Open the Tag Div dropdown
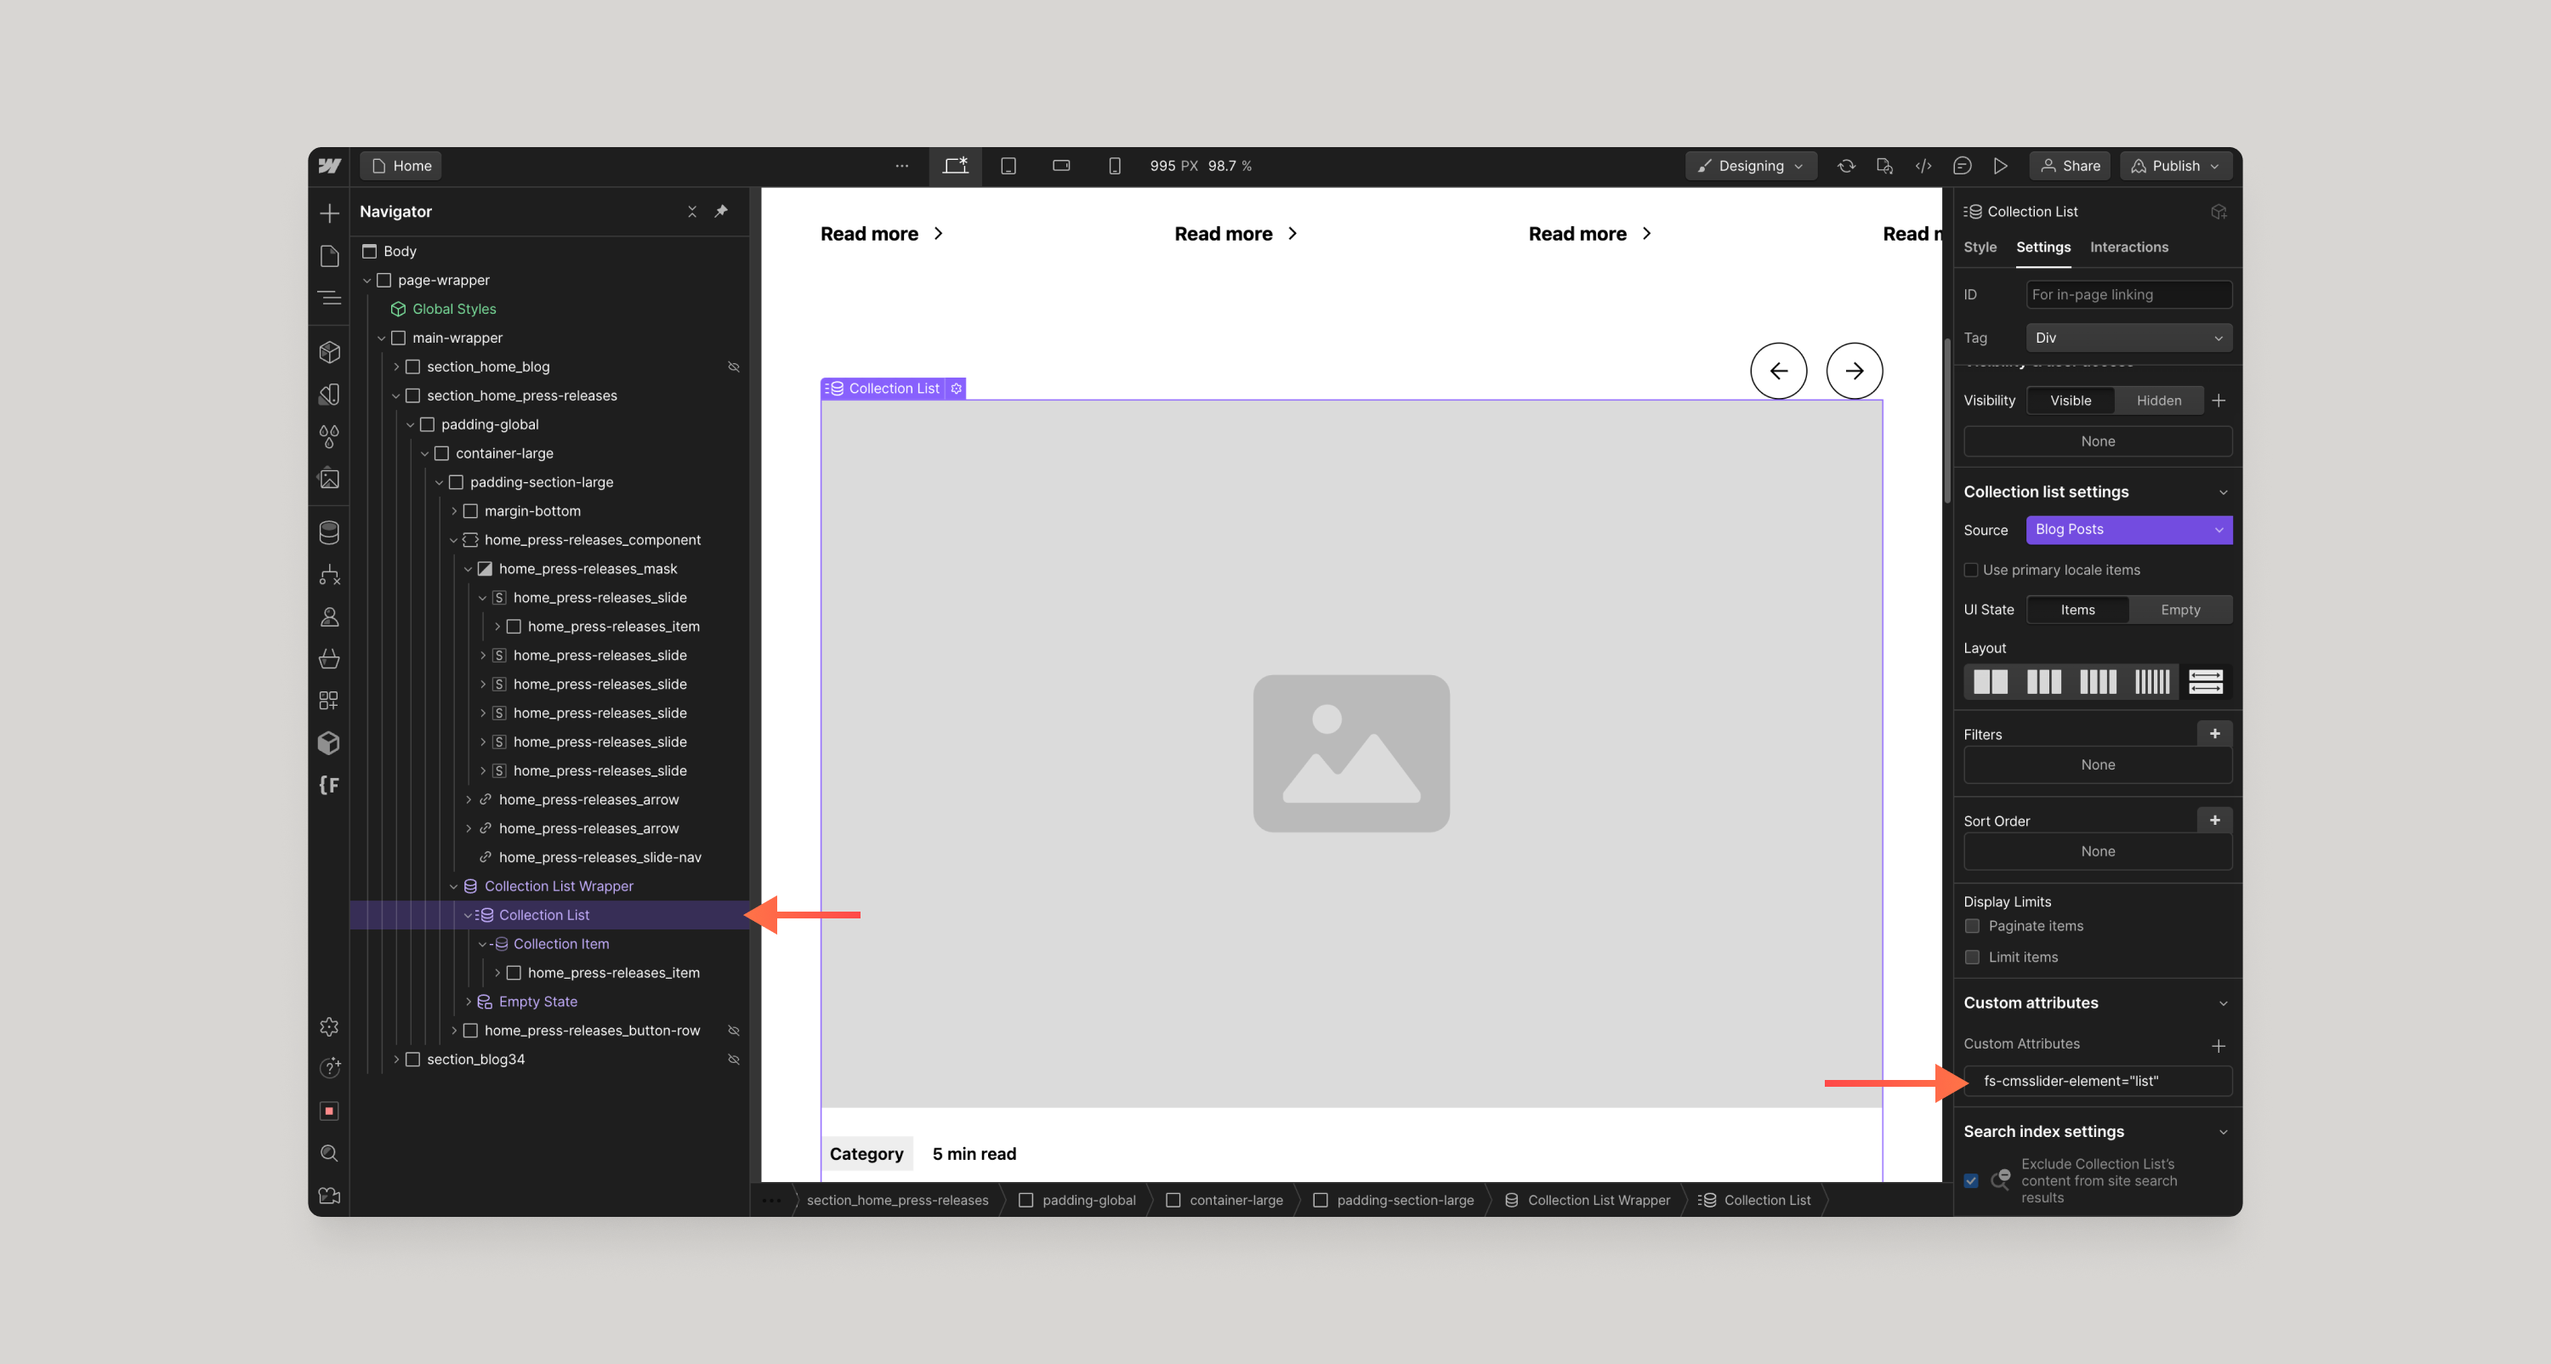 coord(2128,338)
